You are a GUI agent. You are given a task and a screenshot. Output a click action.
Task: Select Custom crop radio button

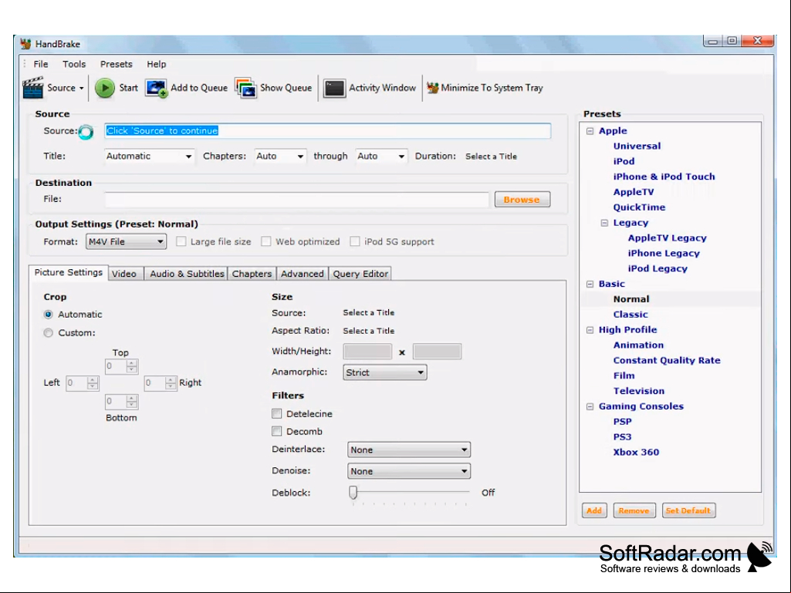pos(49,333)
